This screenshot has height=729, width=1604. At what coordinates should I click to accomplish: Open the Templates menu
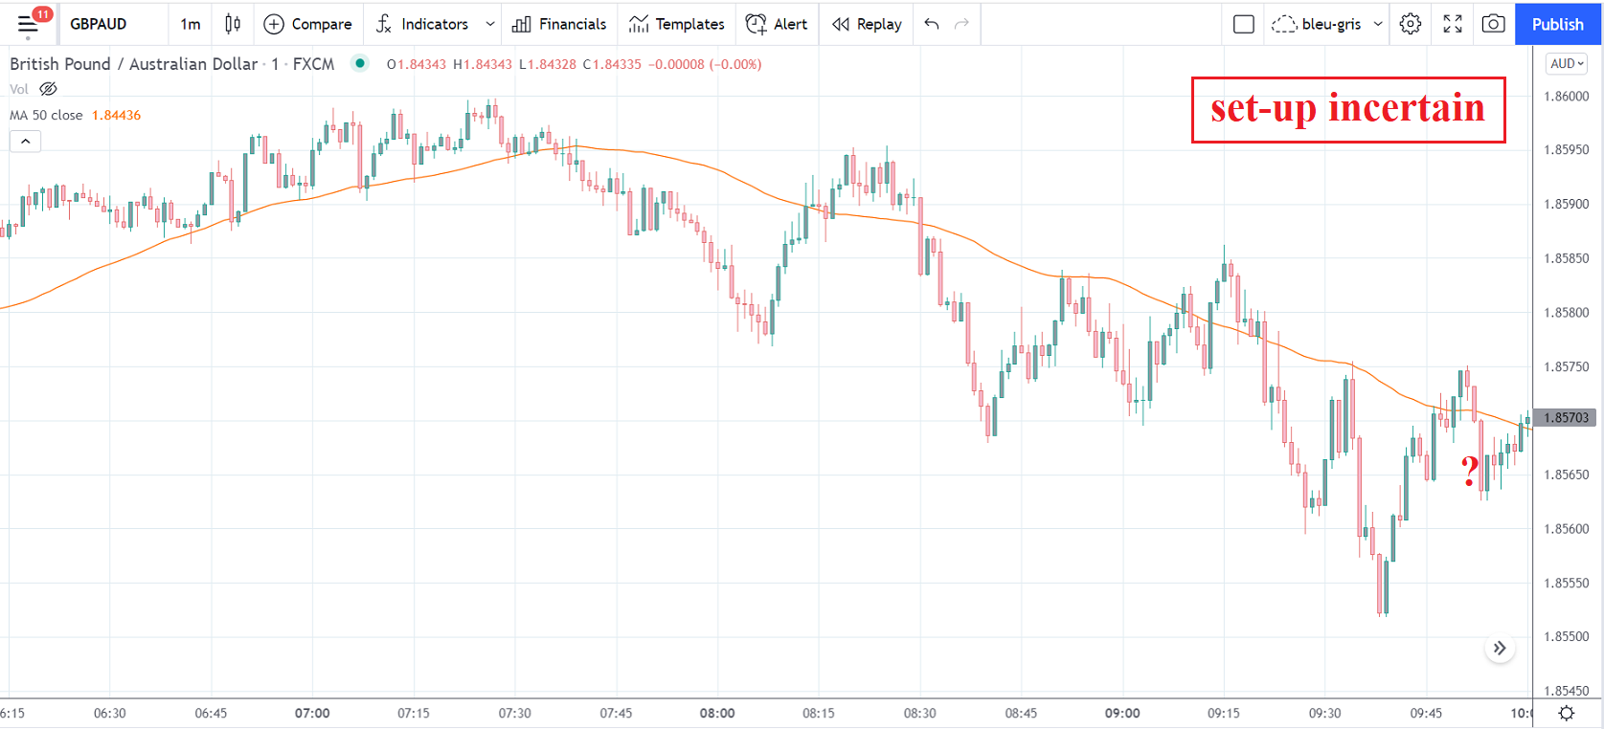coord(676,24)
